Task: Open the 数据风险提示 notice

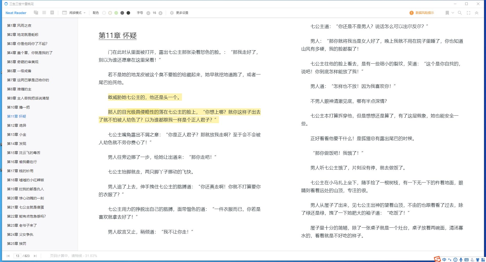Action: pyautogui.click(x=424, y=13)
